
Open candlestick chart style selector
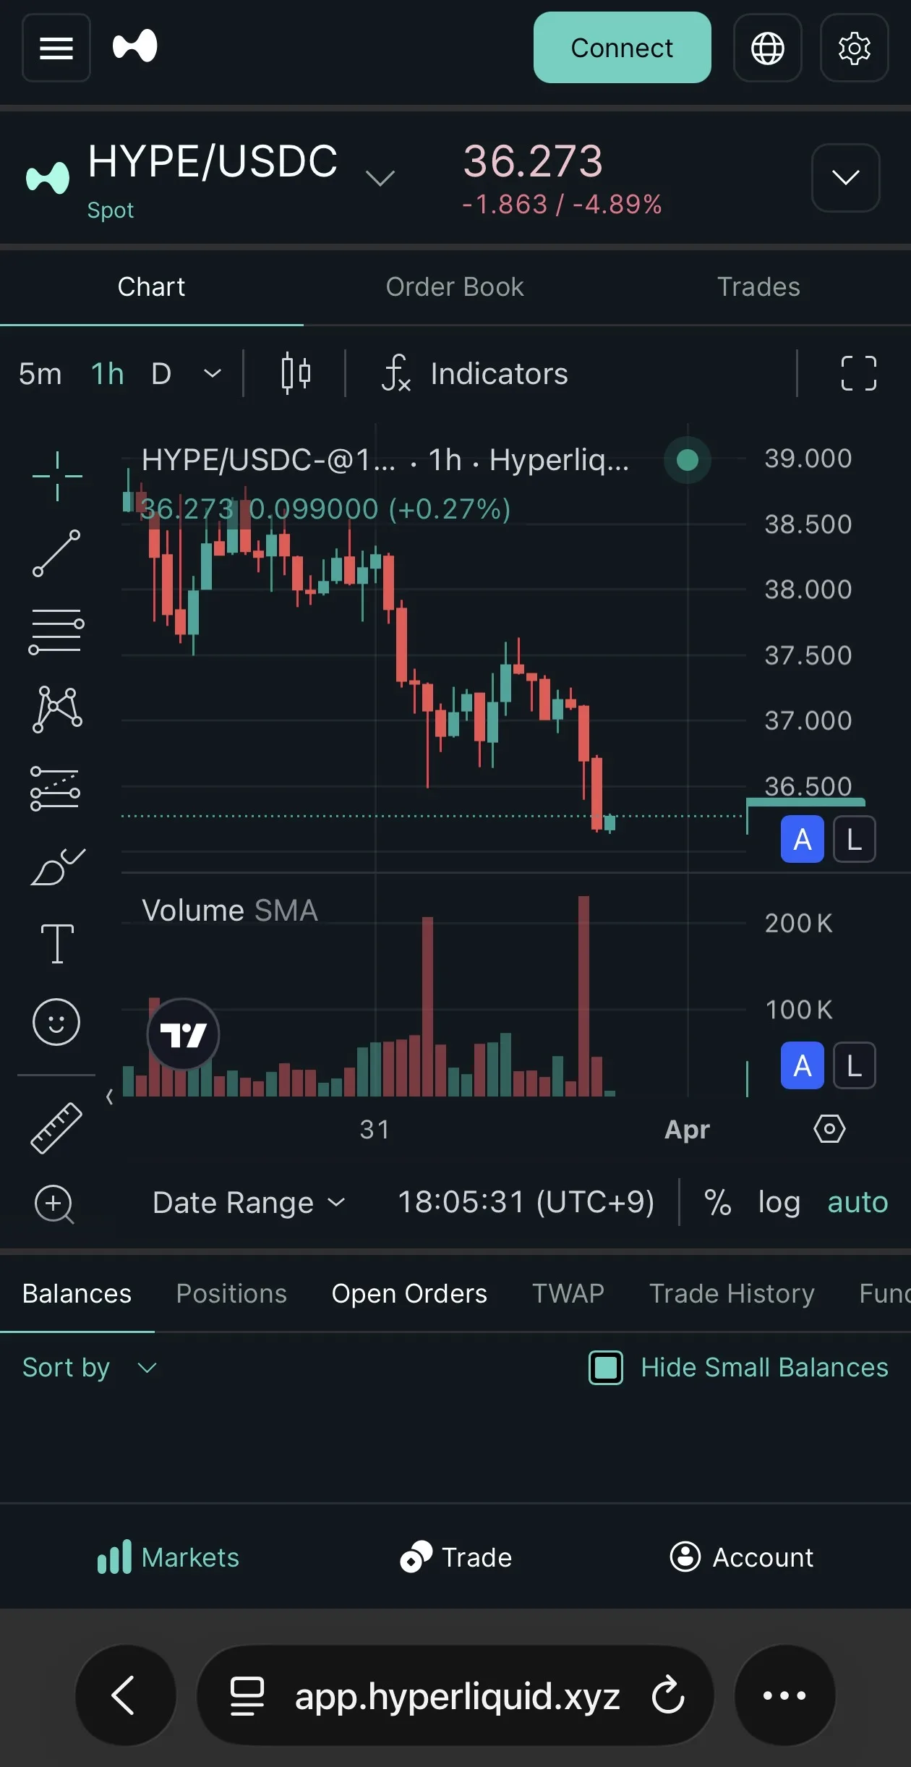point(296,373)
